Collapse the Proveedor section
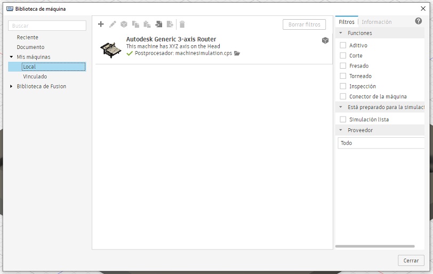Viewport: 433px width, 274px height. [x=341, y=130]
